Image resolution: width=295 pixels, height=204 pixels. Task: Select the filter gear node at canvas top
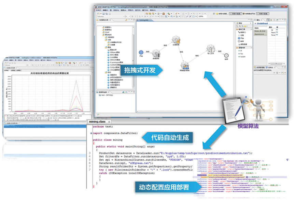pyautogui.click(x=176, y=40)
